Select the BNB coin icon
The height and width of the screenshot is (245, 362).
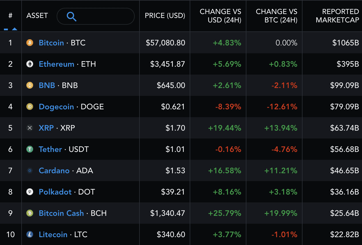tap(30, 85)
